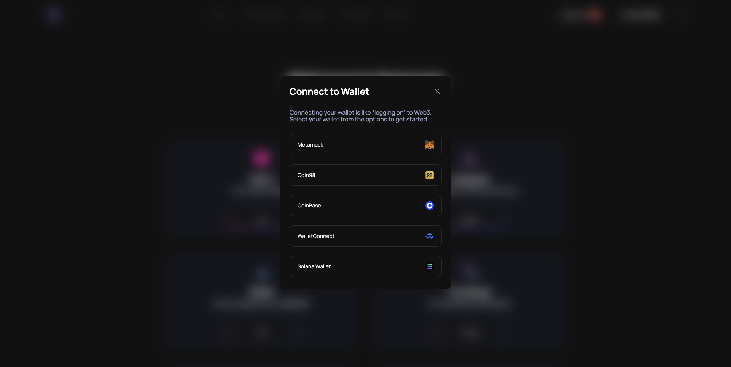Screen dimensions: 731x367
Task: Connect using the WalletConnect label
Action: [x=316, y=236]
